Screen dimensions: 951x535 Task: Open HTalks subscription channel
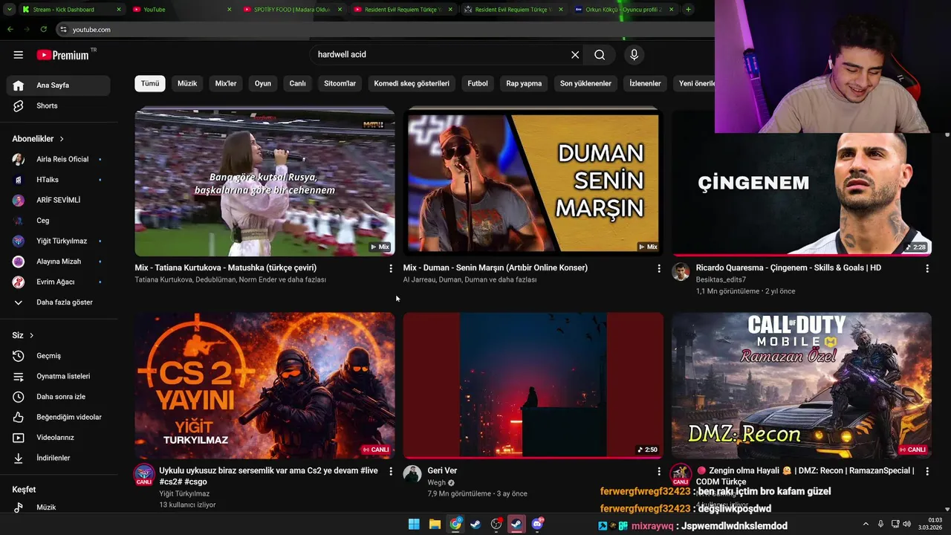pos(58,180)
